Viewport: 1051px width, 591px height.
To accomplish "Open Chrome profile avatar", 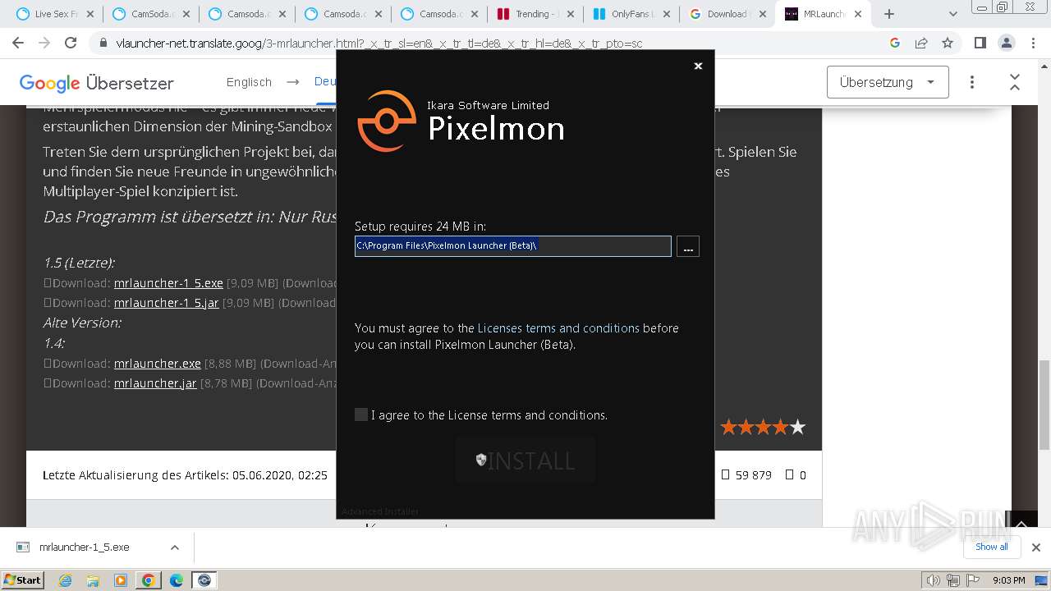I will pos(1006,43).
